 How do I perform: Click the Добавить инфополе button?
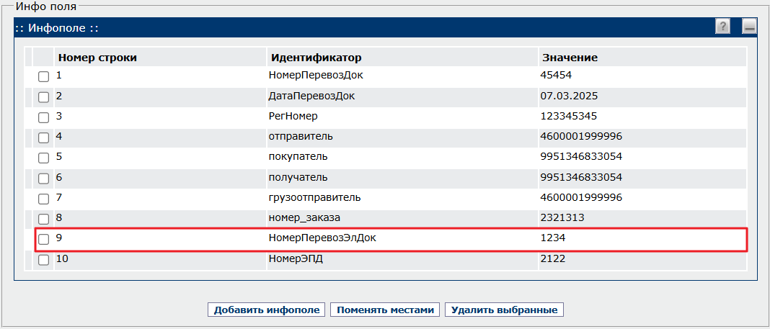267,310
